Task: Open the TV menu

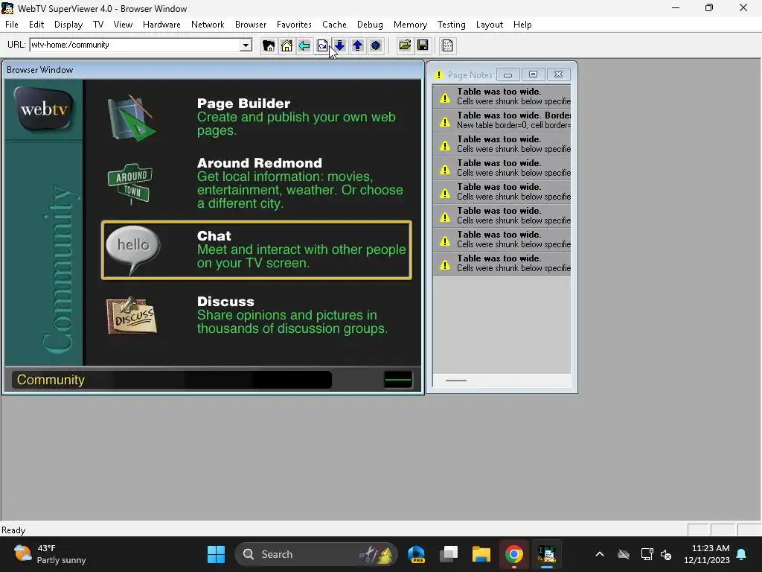Action: tap(98, 25)
